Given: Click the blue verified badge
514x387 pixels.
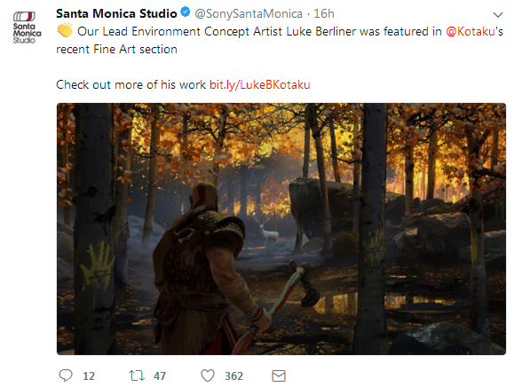Looking at the screenshot, I should click(186, 12).
